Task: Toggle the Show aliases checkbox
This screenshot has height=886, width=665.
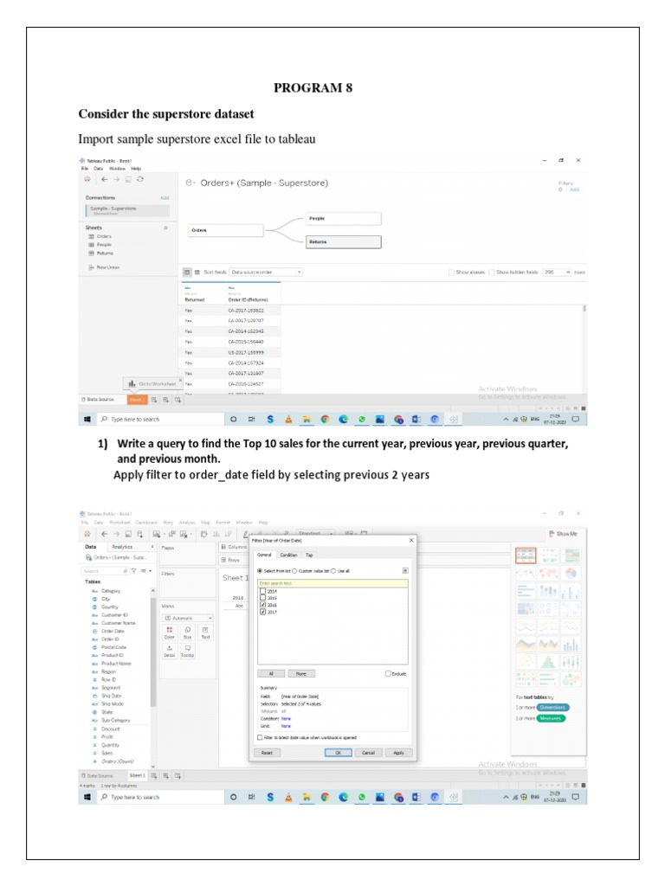Action: 451,273
